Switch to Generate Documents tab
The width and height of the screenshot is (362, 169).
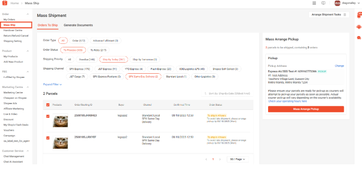pos(78,25)
